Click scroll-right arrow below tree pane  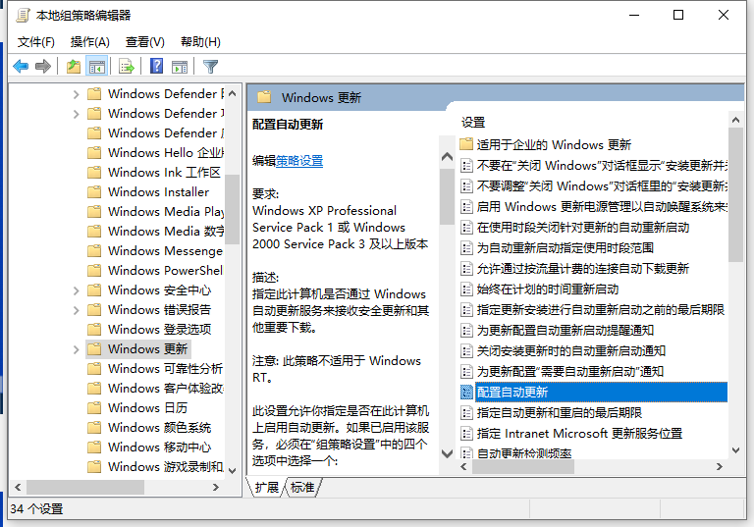click(x=216, y=487)
